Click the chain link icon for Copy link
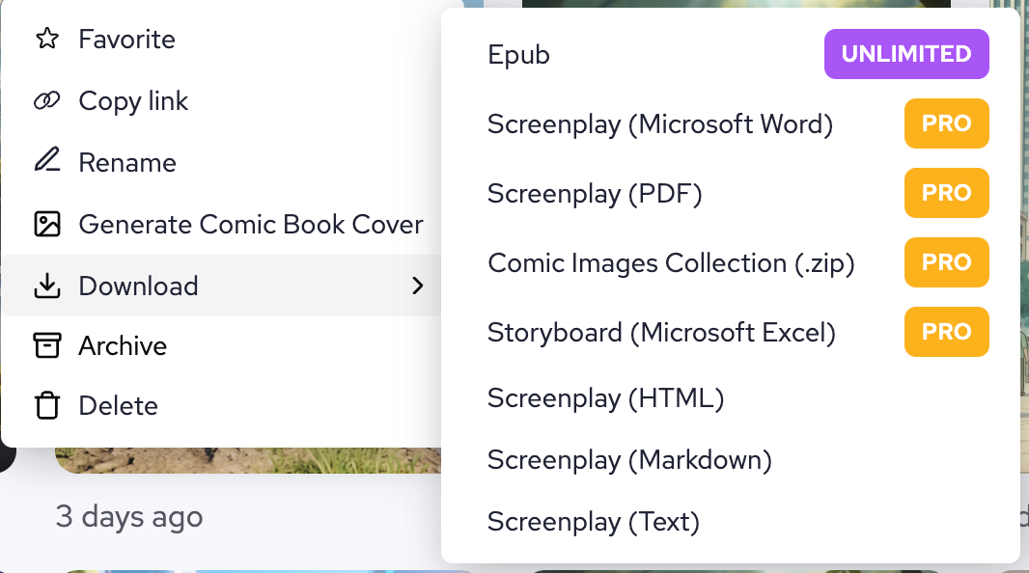The width and height of the screenshot is (1029, 573). [x=46, y=101]
